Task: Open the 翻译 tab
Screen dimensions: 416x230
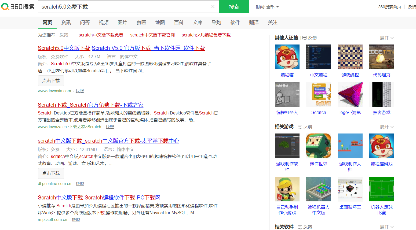Action: click(x=254, y=23)
